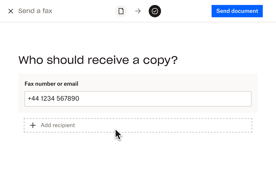Submit the fax using Send document
The height and width of the screenshot is (184, 276).
(x=237, y=11)
